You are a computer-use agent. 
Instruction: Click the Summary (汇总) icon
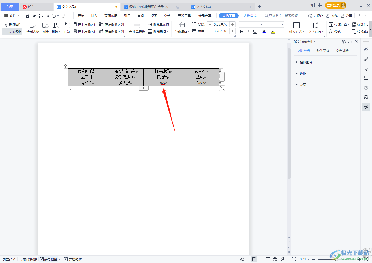click(67, 28)
